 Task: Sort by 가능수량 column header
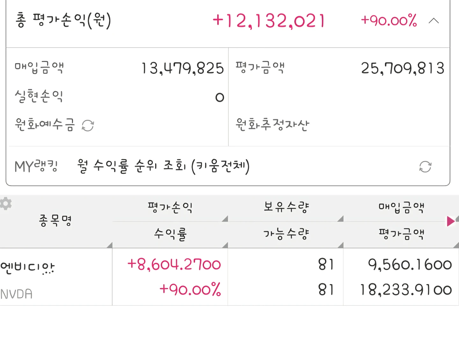(x=286, y=235)
